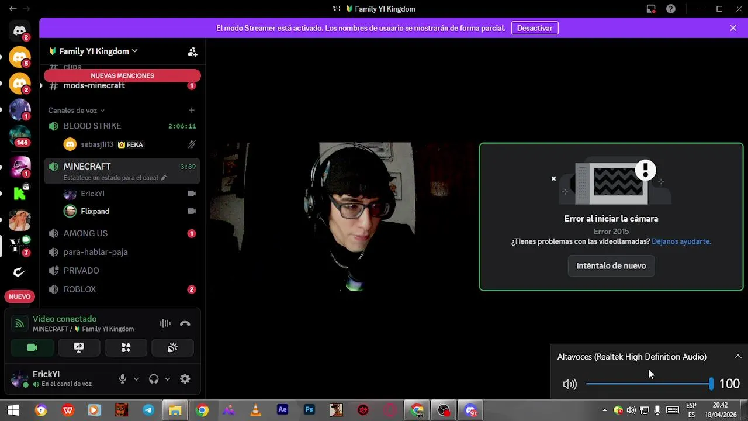This screenshot has width=748, height=421.
Task: Click the NUEVO unread indicator pill
Action: pos(20,296)
